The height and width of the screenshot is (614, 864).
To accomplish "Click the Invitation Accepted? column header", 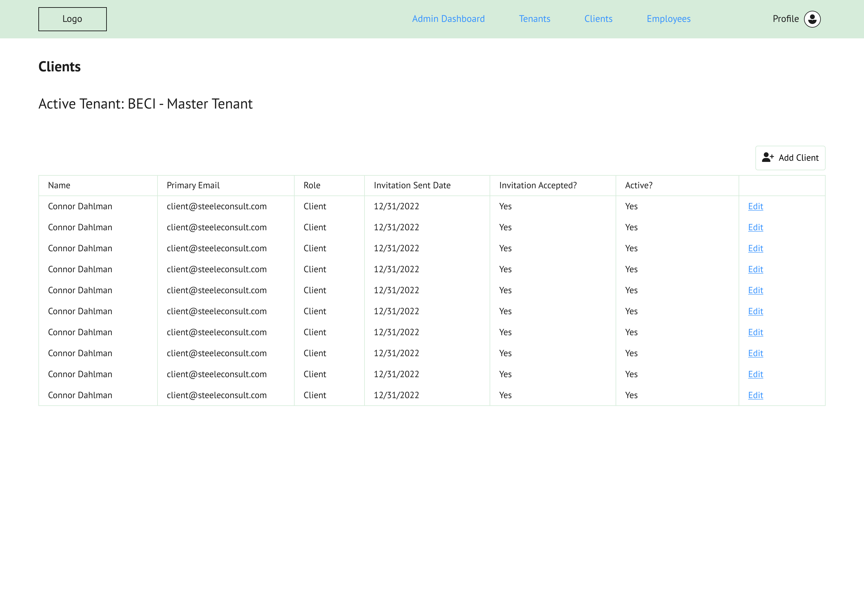I will click(538, 186).
